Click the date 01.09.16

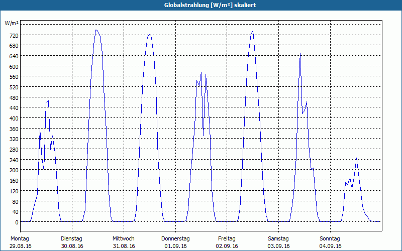175,246
